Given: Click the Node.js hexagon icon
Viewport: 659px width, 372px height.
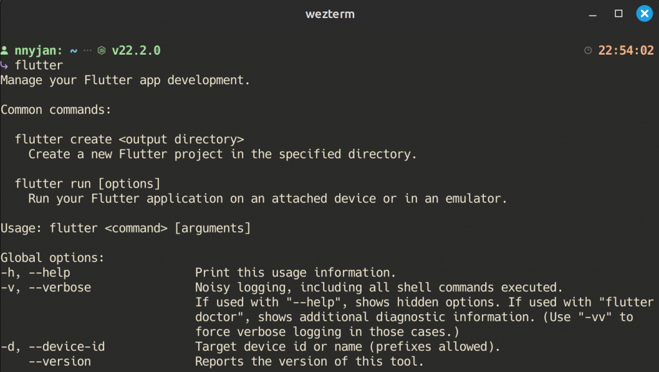Looking at the screenshot, I should pos(102,50).
